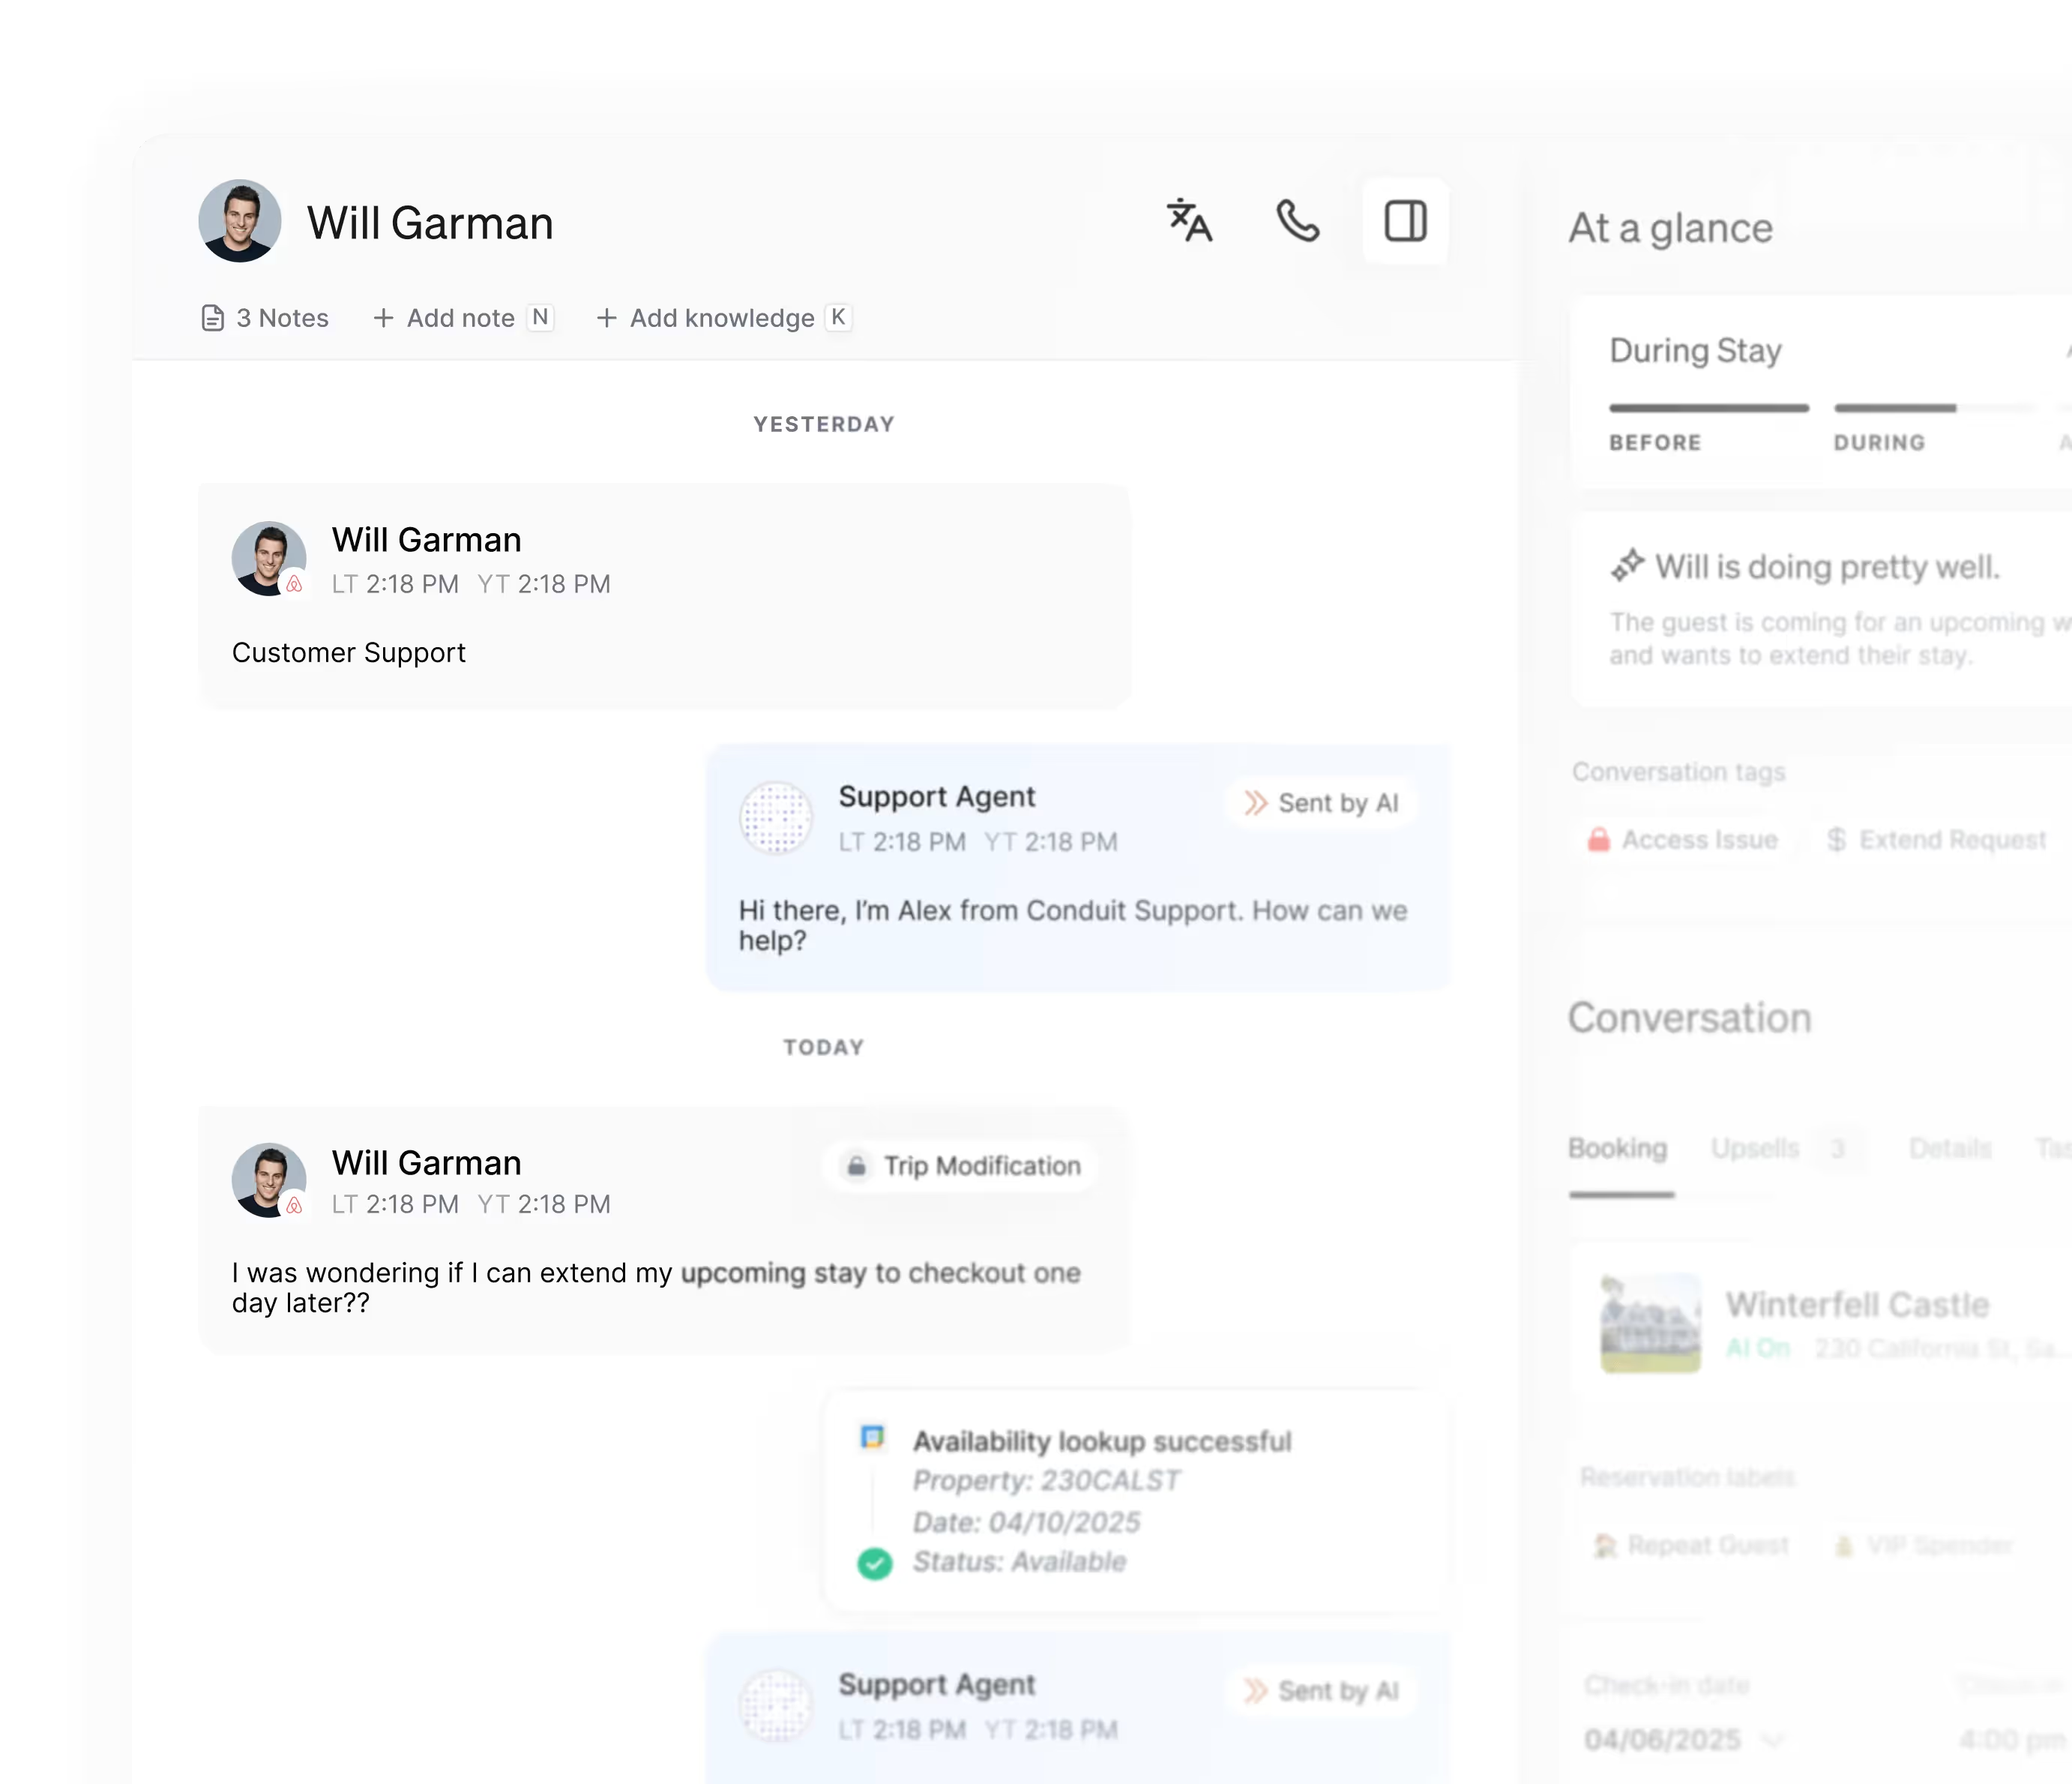Switch to the Upsells tab

pos(1754,1147)
